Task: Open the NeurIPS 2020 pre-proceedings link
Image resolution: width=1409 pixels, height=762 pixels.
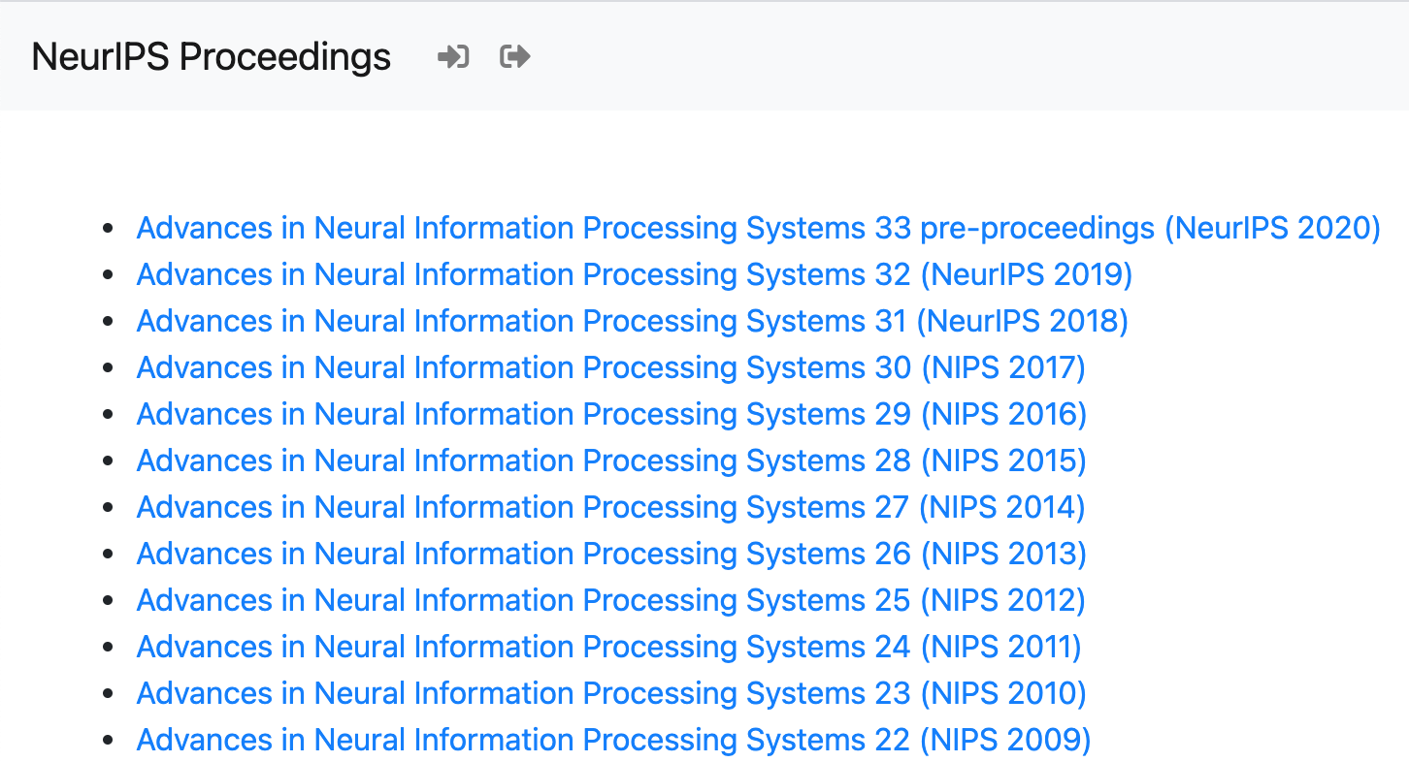Action: pos(757,228)
